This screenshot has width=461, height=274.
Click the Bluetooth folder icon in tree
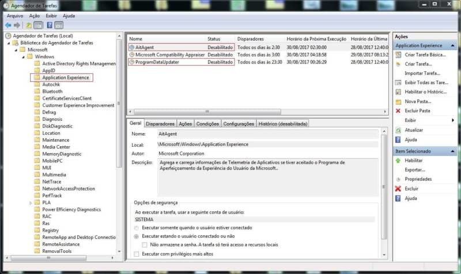click(37, 91)
